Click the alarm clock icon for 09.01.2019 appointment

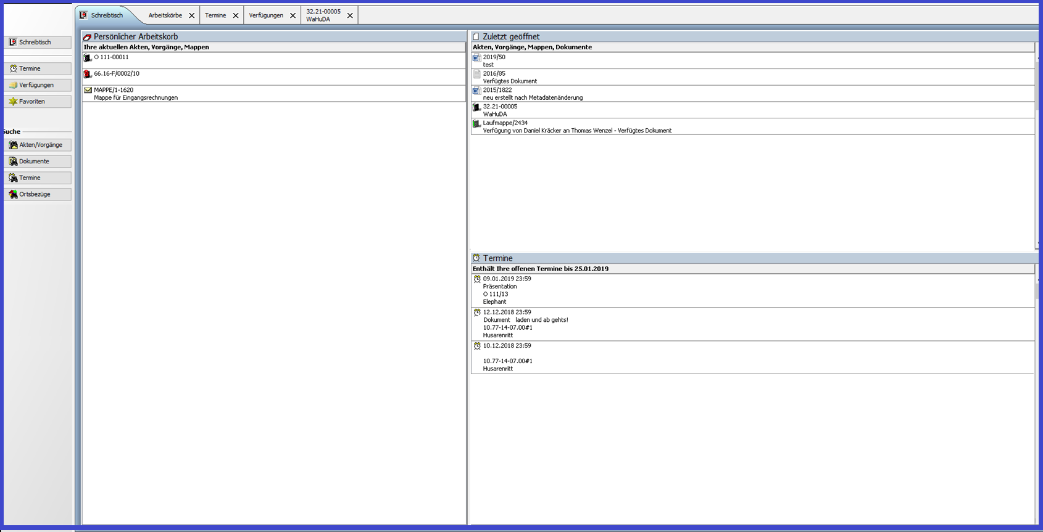pos(476,279)
